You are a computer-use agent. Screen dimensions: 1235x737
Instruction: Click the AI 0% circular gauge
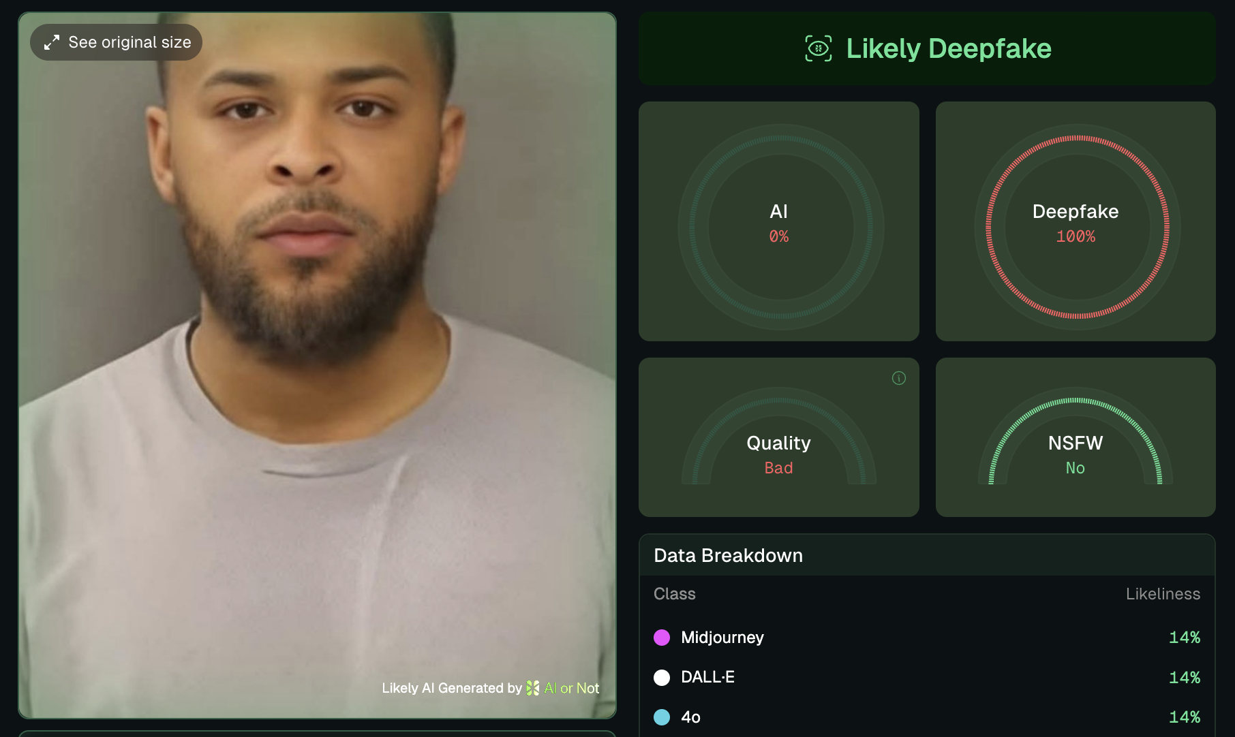tap(780, 227)
